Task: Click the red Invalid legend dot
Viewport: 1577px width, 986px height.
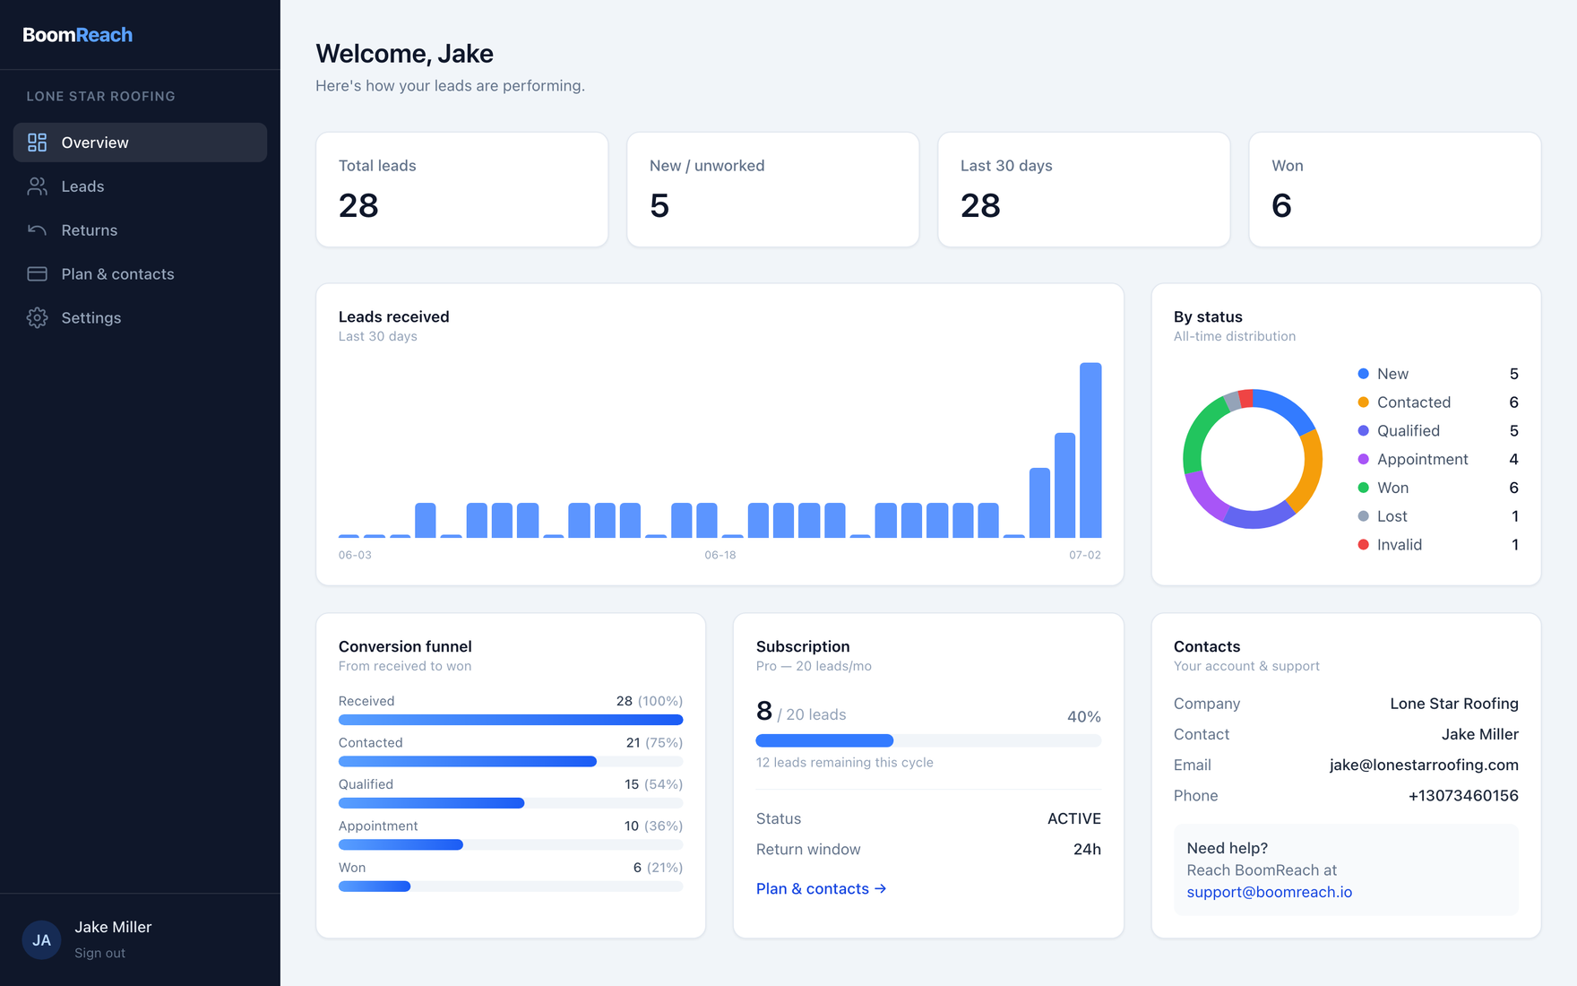Action: pos(1363,545)
